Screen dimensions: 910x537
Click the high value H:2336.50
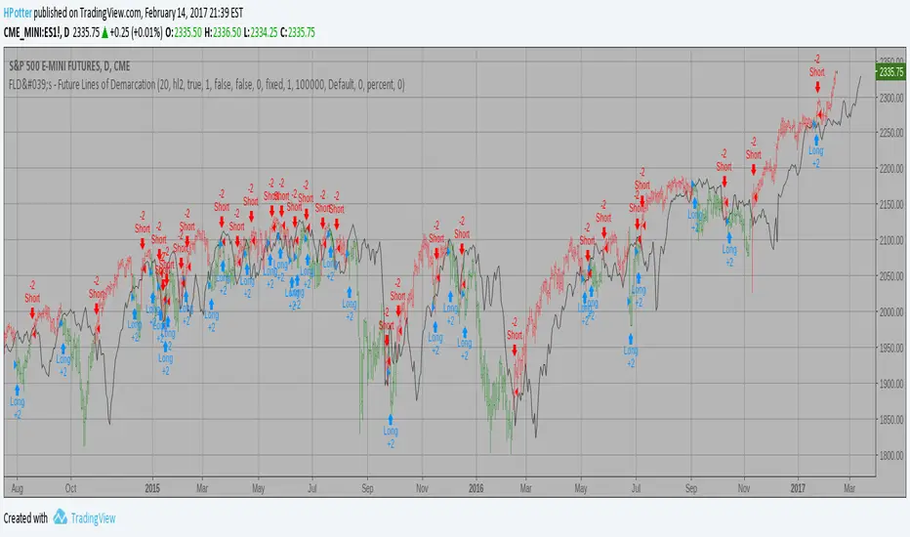coord(223,32)
